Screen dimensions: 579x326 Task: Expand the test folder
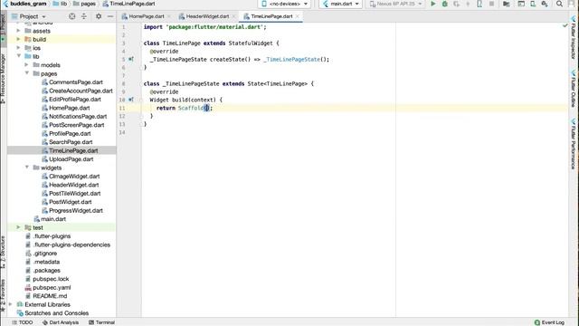(x=18, y=227)
